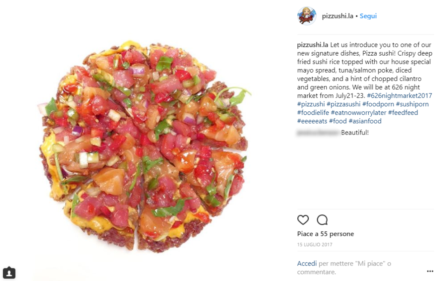The image size is (438, 281).
Task: Open the 15 LUGLIO 2017 date link
Action: click(x=314, y=245)
